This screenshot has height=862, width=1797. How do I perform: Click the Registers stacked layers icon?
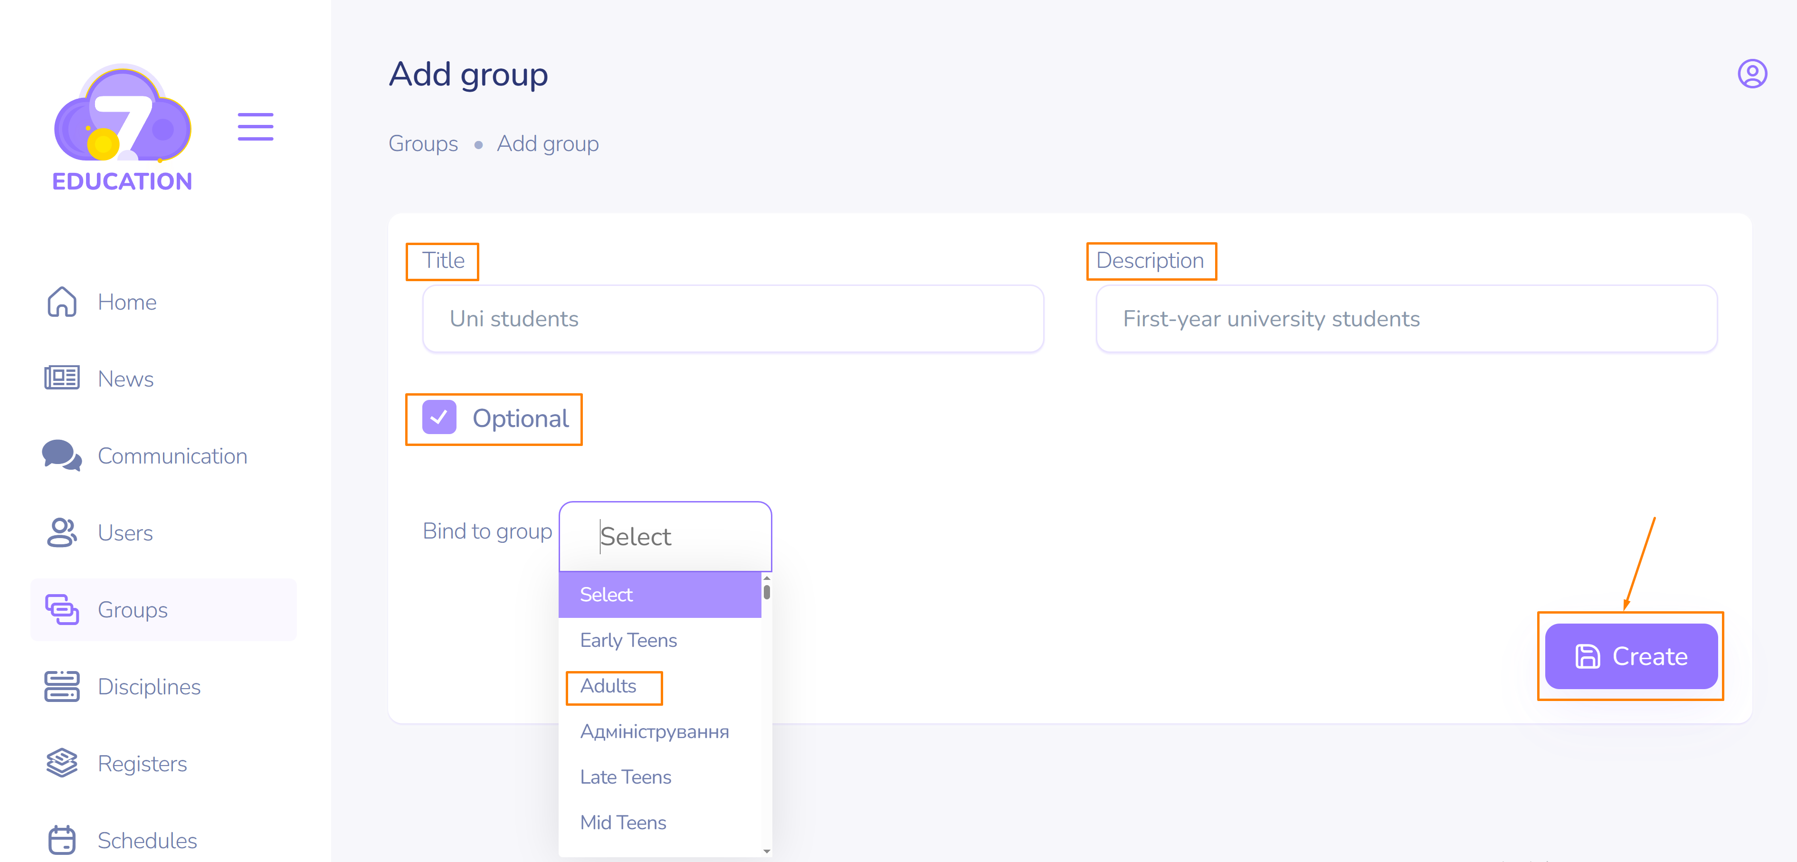(61, 763)
